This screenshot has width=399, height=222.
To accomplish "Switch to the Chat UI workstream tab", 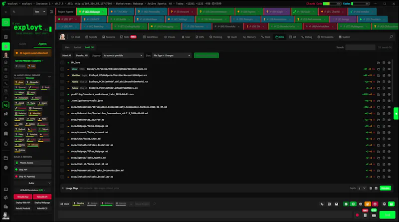I will point(332,11).
